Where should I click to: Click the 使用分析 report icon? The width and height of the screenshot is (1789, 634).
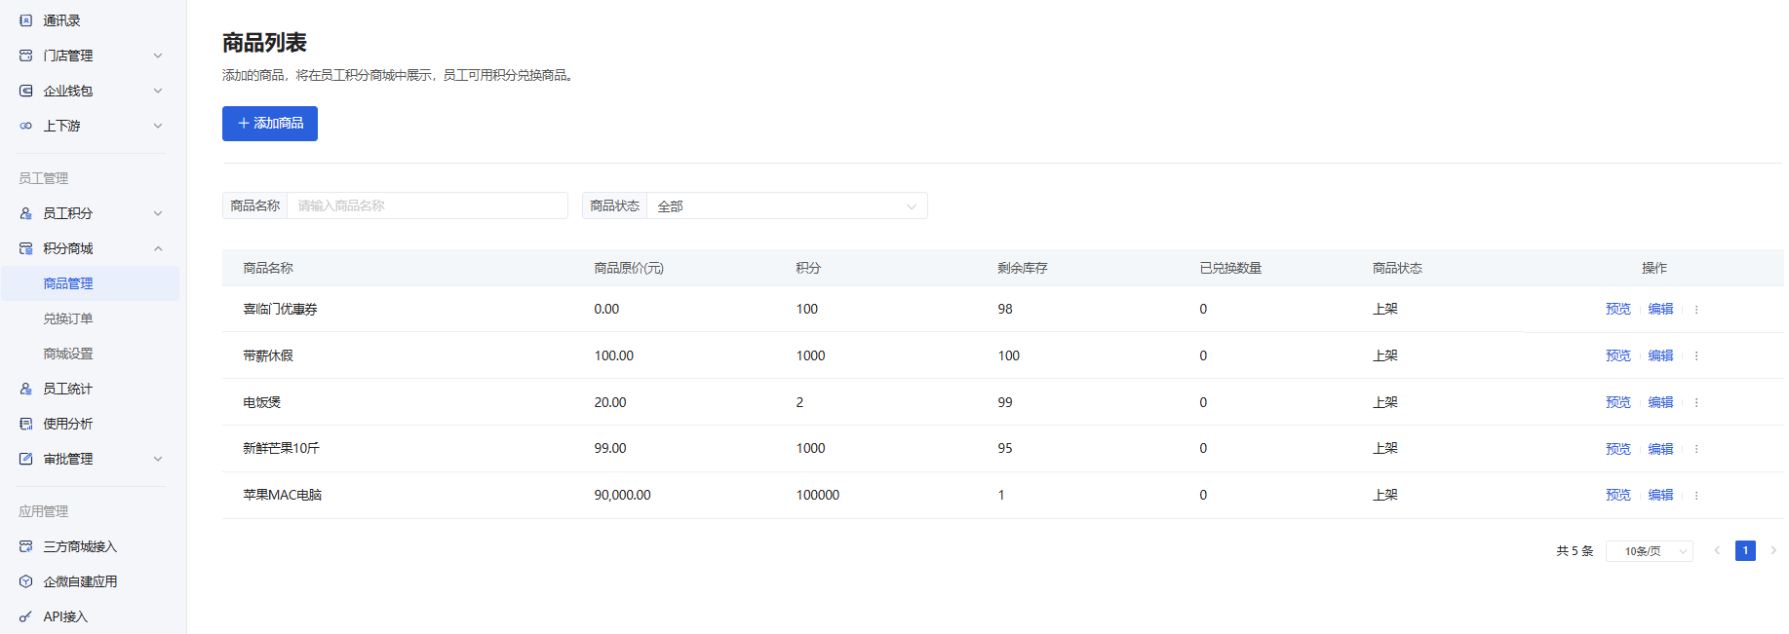click(26, 424)
